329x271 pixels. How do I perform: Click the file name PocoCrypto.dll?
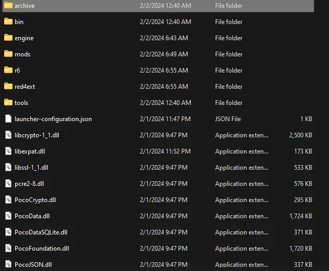coord(36,200)
